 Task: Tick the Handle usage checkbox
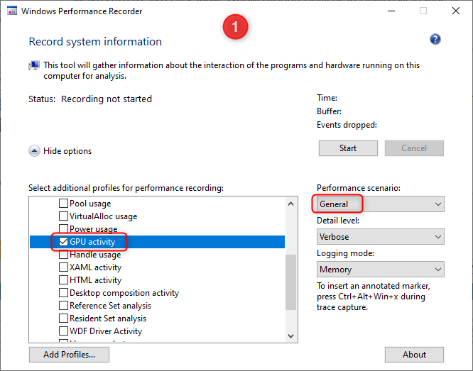pos(63,255)
